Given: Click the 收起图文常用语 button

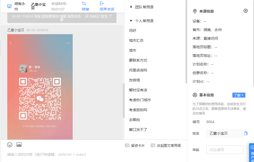Looking at the screenshot, I should (x=166, y=146).
